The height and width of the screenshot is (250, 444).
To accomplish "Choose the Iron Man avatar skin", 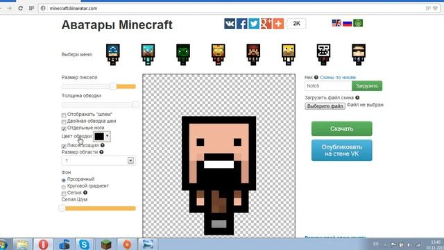I will (219, 54).
